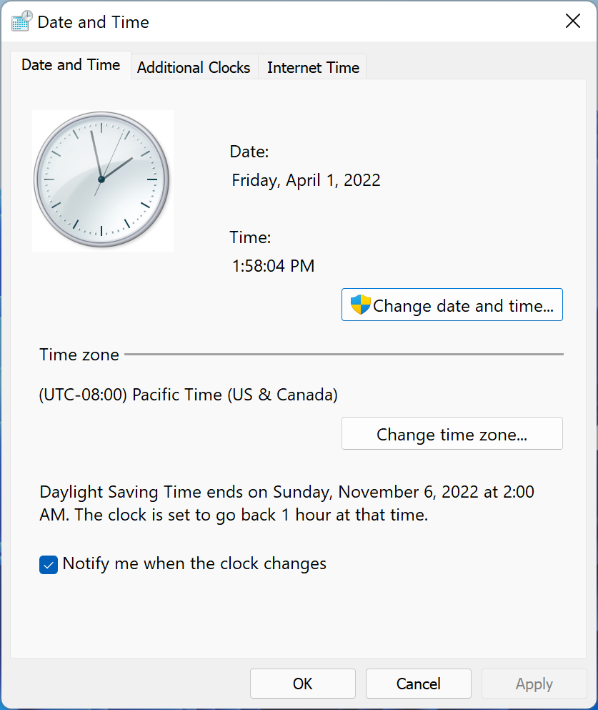598x710 pixels.
Task: Open the Change time zone dialog
Action: point(452,434)
